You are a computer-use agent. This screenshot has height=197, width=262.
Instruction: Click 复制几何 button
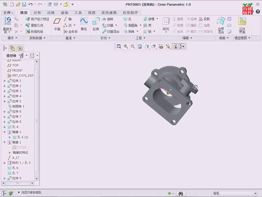tap(35, 25)
